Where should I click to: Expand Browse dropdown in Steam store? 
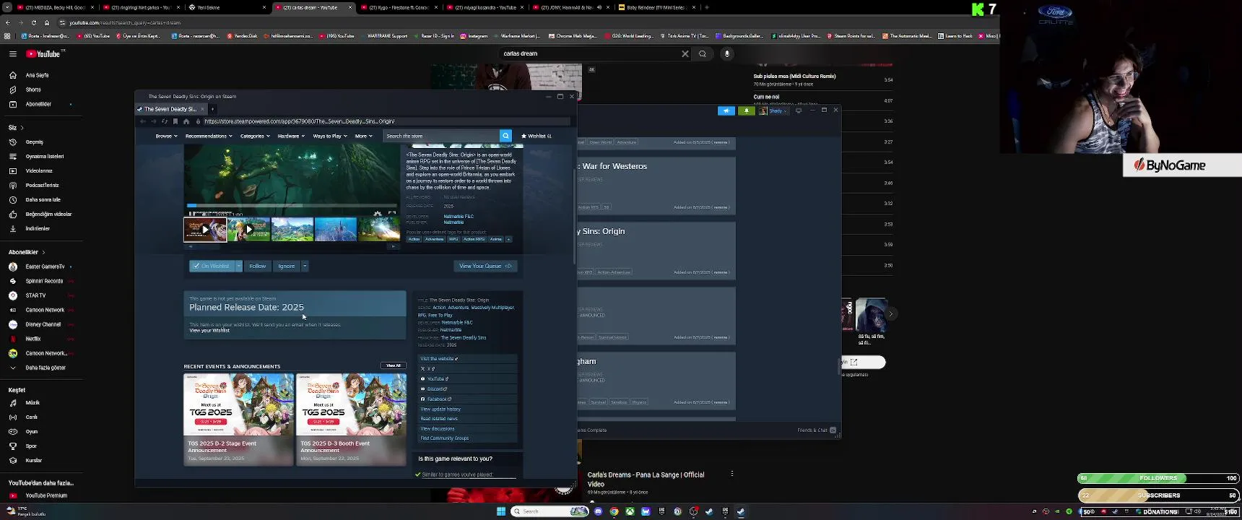[x=166, y=136]
